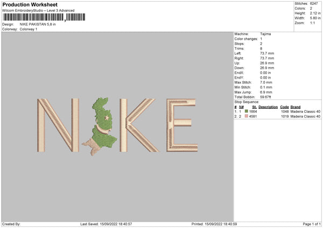The height and width of the screenshot is (228, 323).
Task: Click the 'St.' column header
Action: click(255, 107)
